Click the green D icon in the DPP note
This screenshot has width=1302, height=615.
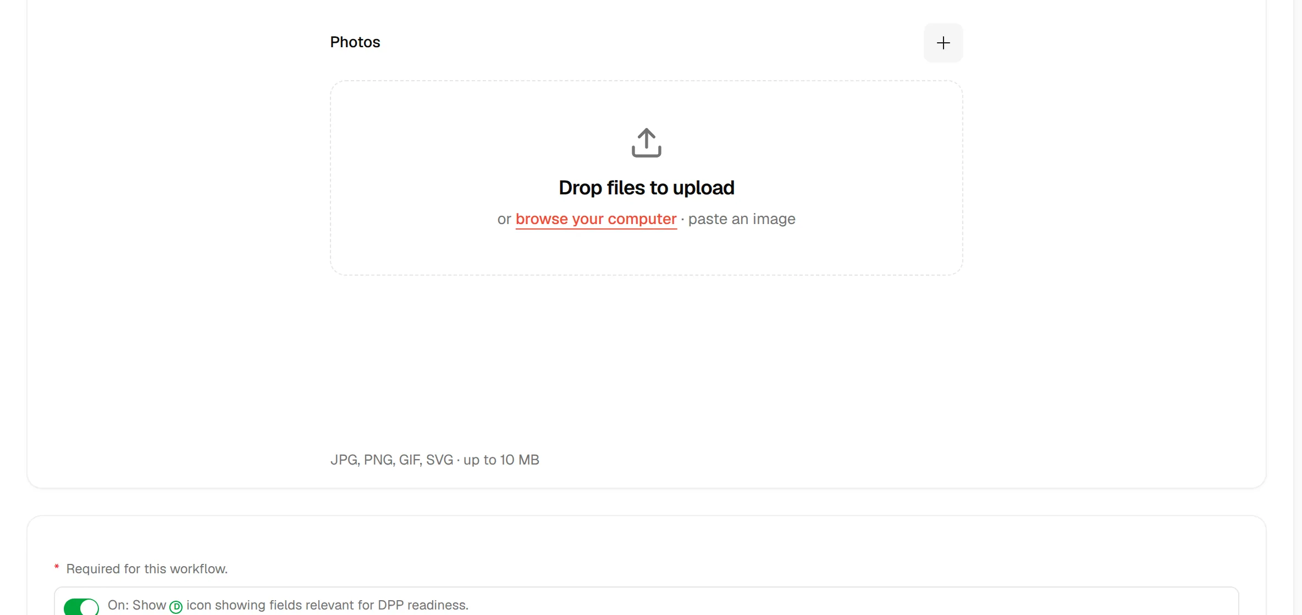tap(176, 607)
